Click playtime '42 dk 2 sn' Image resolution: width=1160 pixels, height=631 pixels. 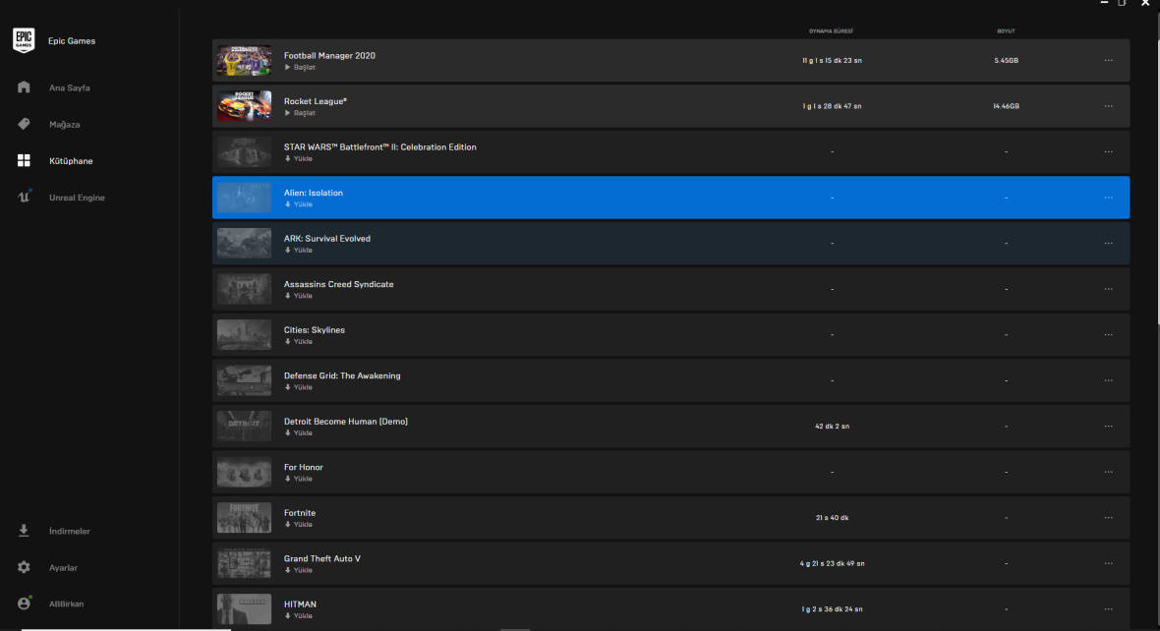pyautogui.click(x=833, y=427)
